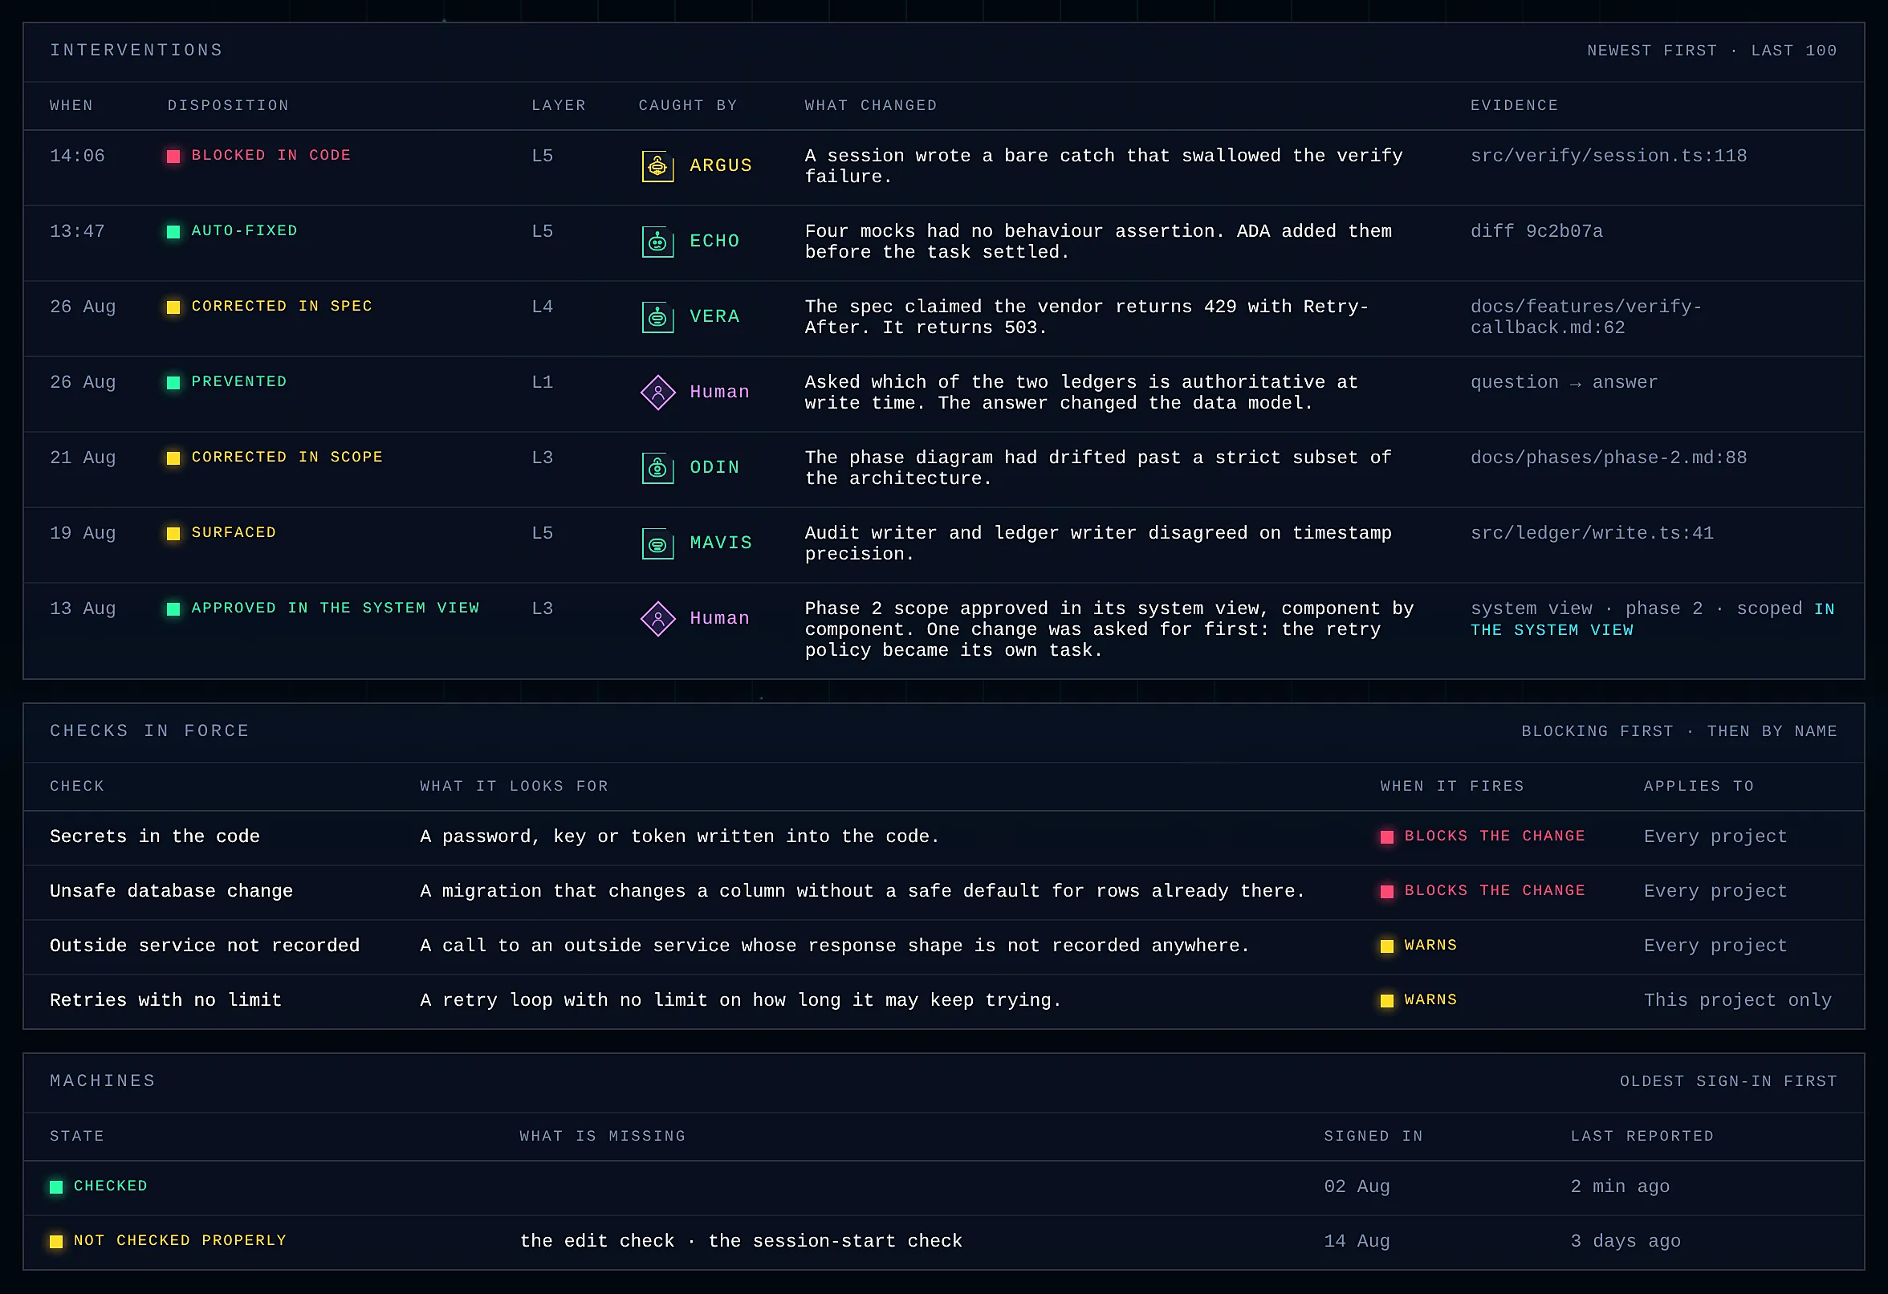
Task: Click the yellow square beside SURFACED
Action: [173, 534]
